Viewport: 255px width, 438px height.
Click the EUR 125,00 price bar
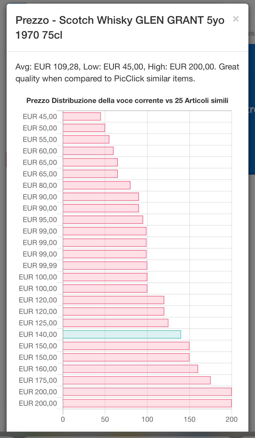pyautogui.click(x=116, y=323)
